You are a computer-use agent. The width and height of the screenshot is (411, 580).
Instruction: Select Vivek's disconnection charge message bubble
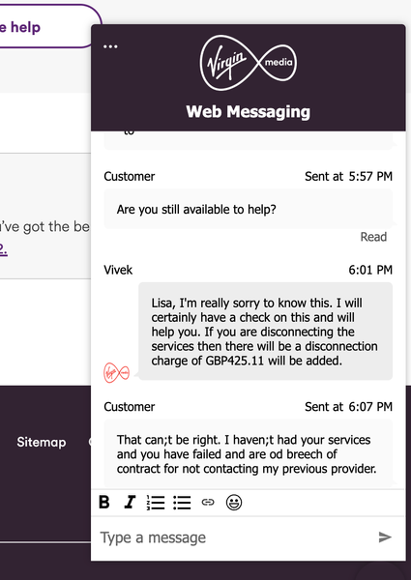265,332
